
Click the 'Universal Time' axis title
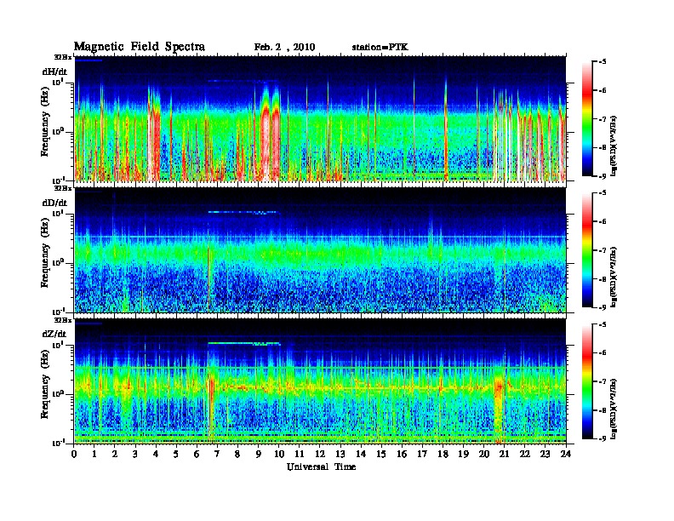pos(321,467)
